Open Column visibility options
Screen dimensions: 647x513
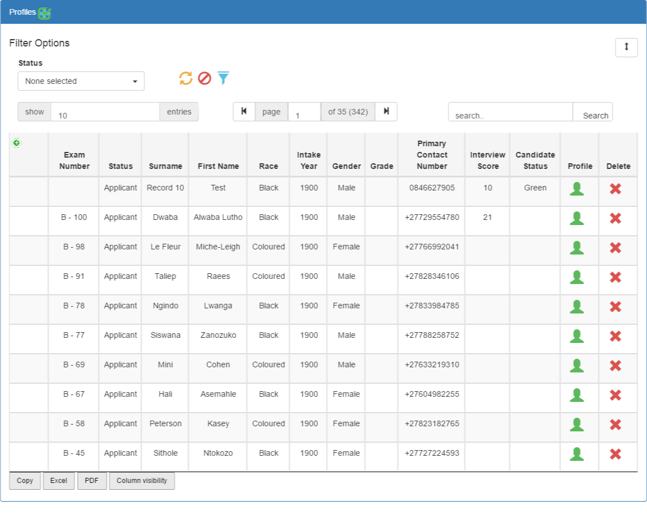(141, 481)
